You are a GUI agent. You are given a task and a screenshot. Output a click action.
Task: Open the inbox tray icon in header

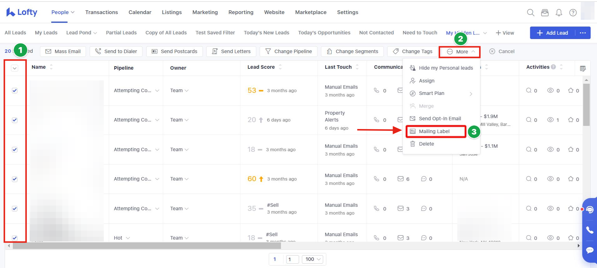click(x=545, y=12)
